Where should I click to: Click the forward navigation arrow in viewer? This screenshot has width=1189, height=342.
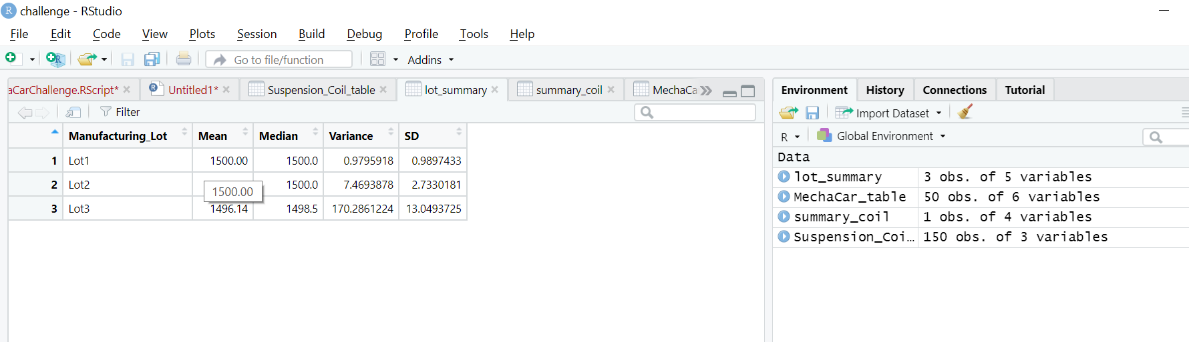(x=43, y=113)
